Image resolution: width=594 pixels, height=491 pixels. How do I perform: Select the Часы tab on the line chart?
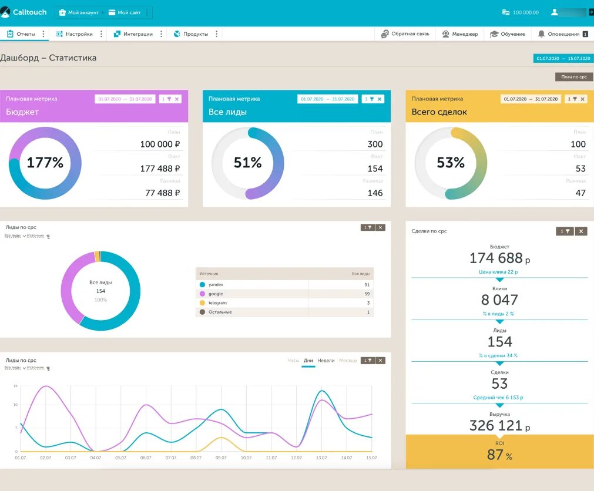pos(293,360)
